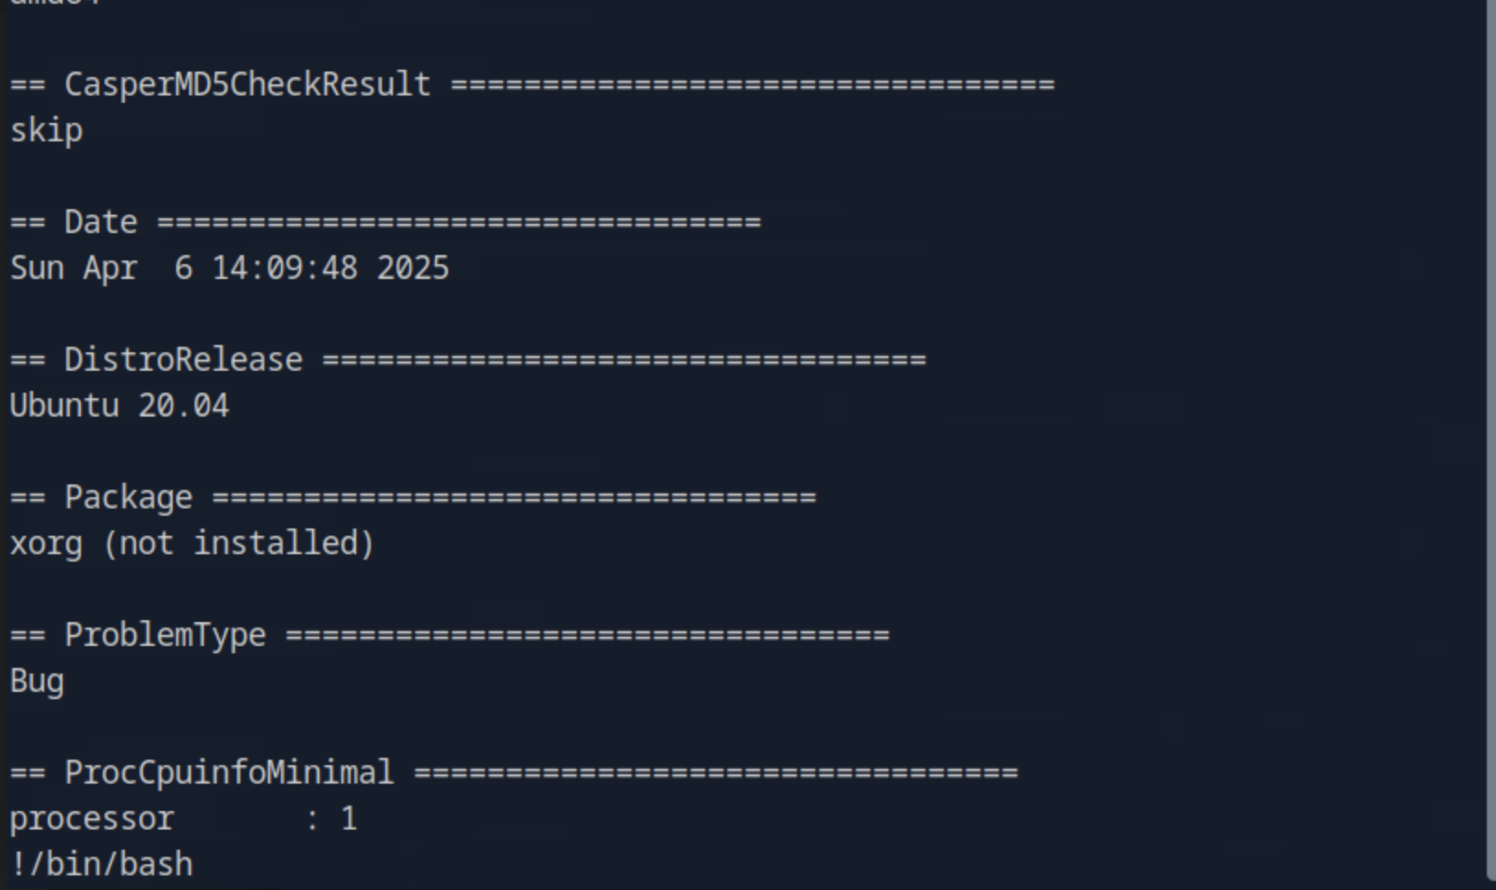Click the ProblemType section header
The height and width of the screenshot is (890, 1496).
164,635
